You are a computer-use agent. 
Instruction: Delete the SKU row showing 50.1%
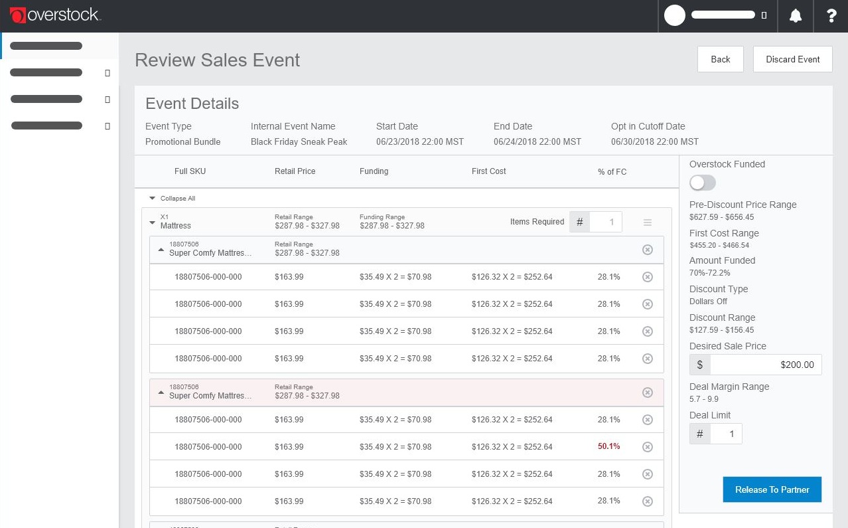pos(648,447)
